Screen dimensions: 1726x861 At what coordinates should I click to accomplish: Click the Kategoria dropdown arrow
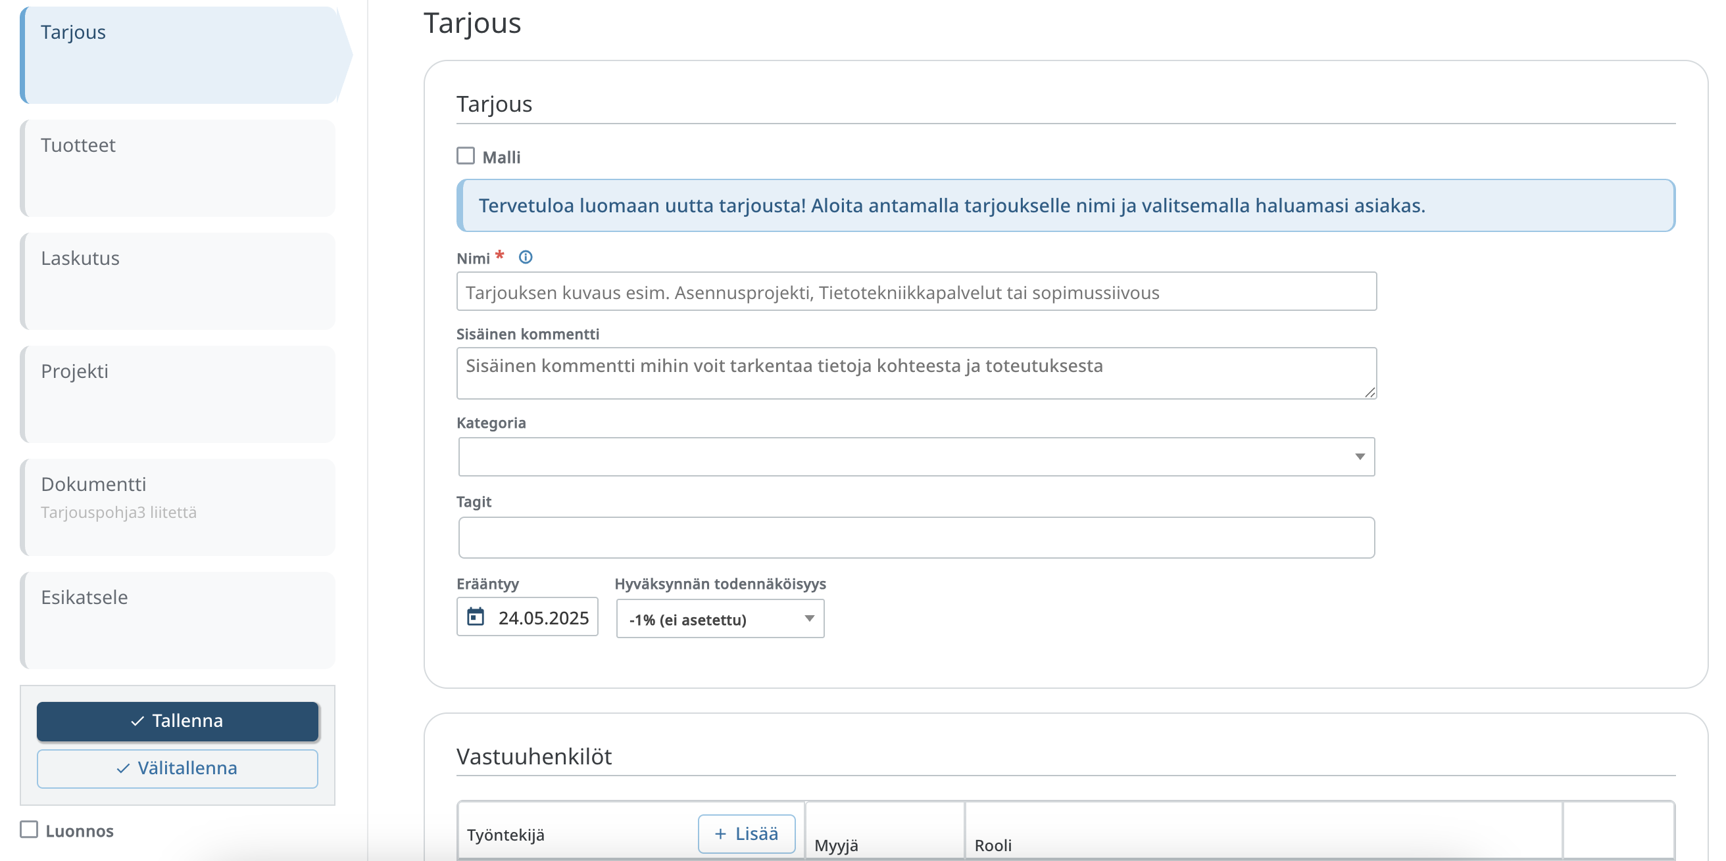coord(1359,457)
